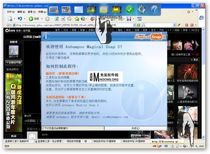The width and height of the screenshot is (210, 154).
Task: Go to the home page icon
Action: [69, 19]
